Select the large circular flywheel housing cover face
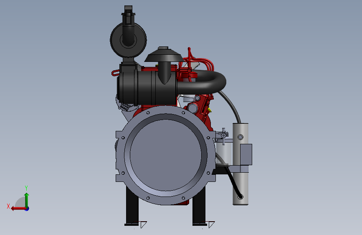 point(165,155)
